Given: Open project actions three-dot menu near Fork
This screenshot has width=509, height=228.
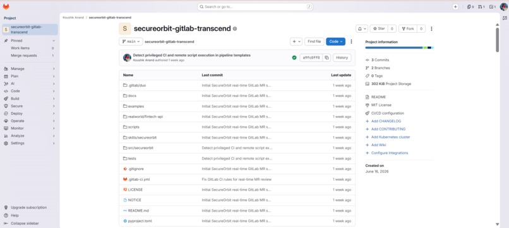Looking at the screenshot, I should click(x=431, y=29).
